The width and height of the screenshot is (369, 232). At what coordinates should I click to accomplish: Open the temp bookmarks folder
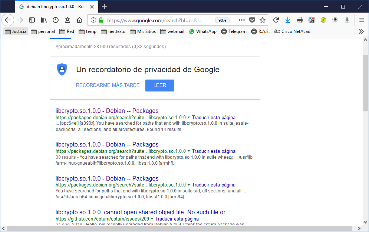point(88,31)
